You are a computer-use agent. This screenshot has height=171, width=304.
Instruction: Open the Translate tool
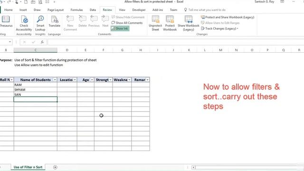point(54,21)
